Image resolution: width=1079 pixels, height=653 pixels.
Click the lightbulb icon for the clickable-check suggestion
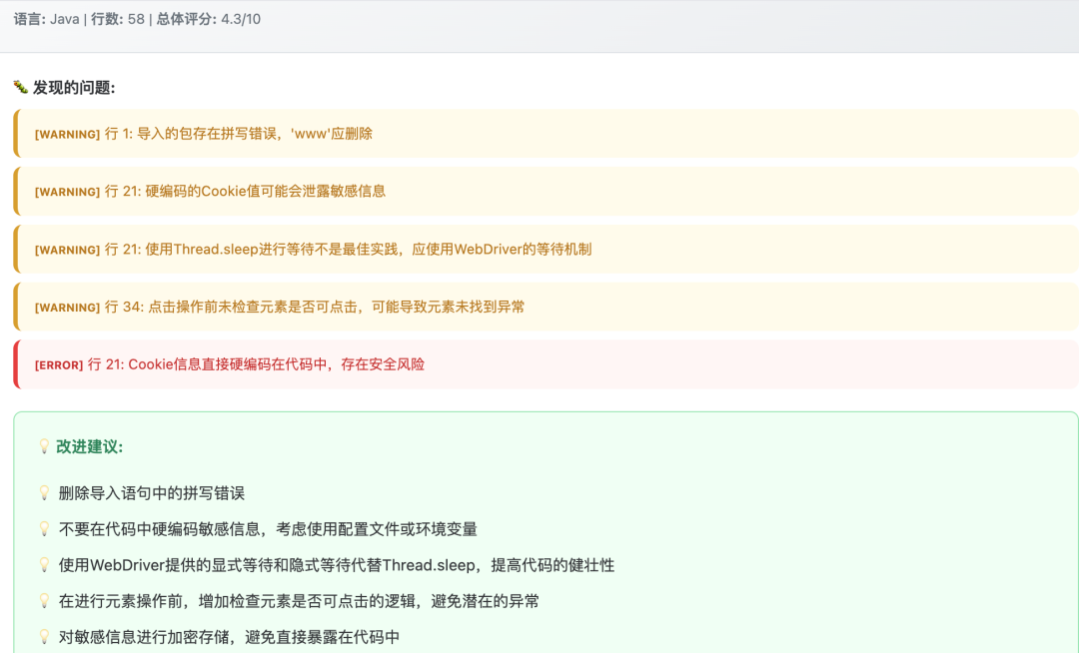pyautogui.click(x=44, y=603)
